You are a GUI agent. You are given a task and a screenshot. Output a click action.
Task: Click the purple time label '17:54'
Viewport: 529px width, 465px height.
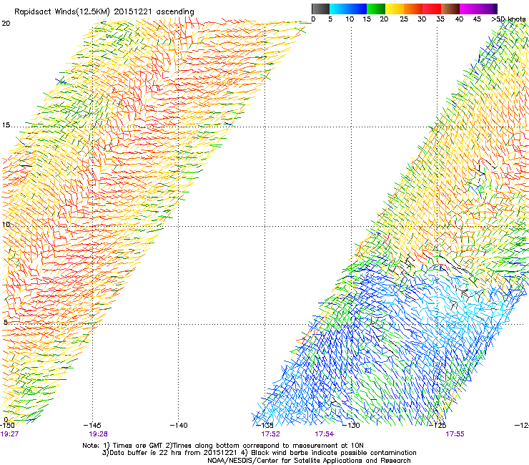click(x=325, y=434)
